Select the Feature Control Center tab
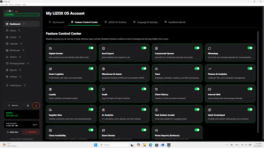The width and height of the screenshot is (264, 148). coord(84,22)
